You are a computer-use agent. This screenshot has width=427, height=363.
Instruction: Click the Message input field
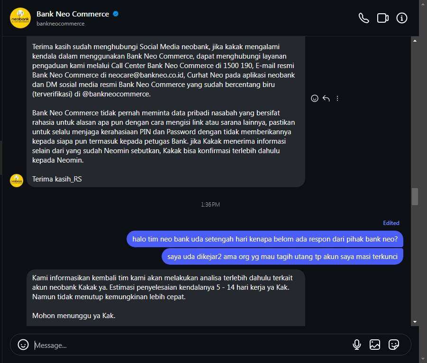tap(190, 345)
